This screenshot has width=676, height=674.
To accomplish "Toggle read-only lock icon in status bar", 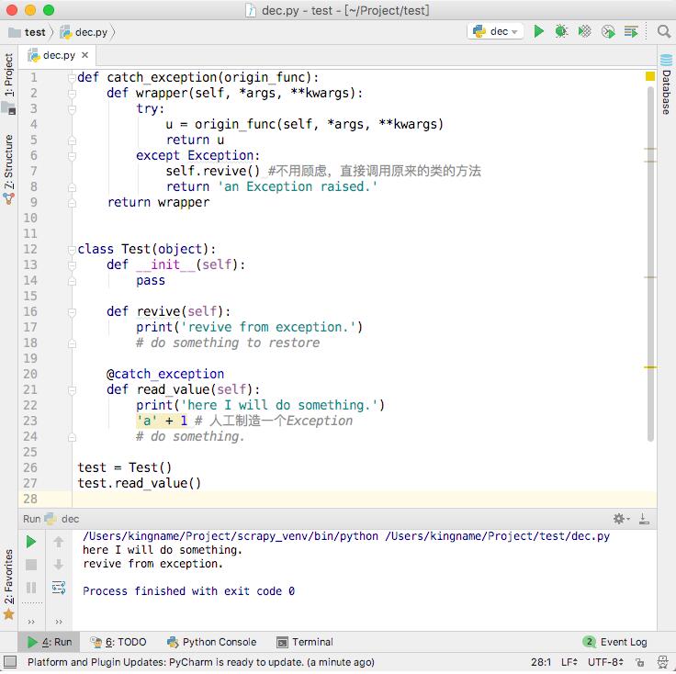I will [x=640, y=662].
